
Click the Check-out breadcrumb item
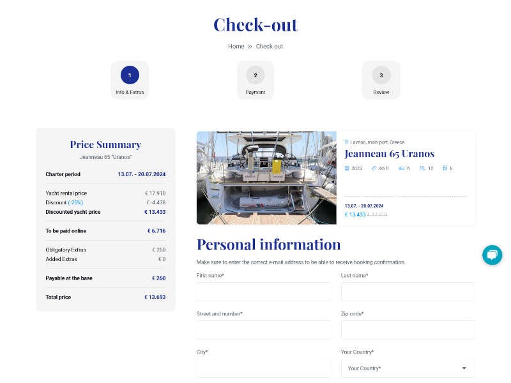(269, 46)
